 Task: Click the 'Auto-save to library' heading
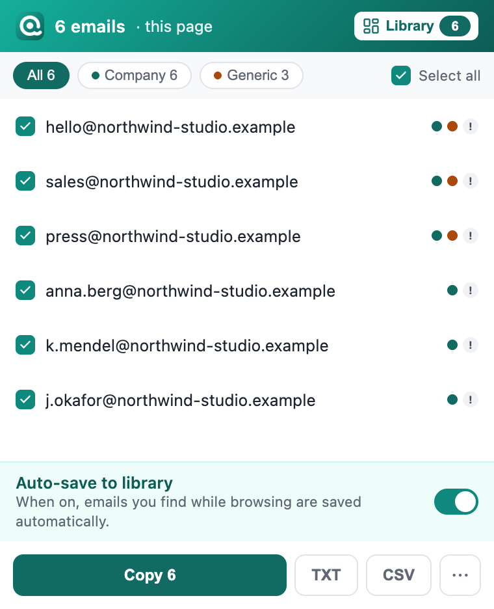click(x=94, y=483)
